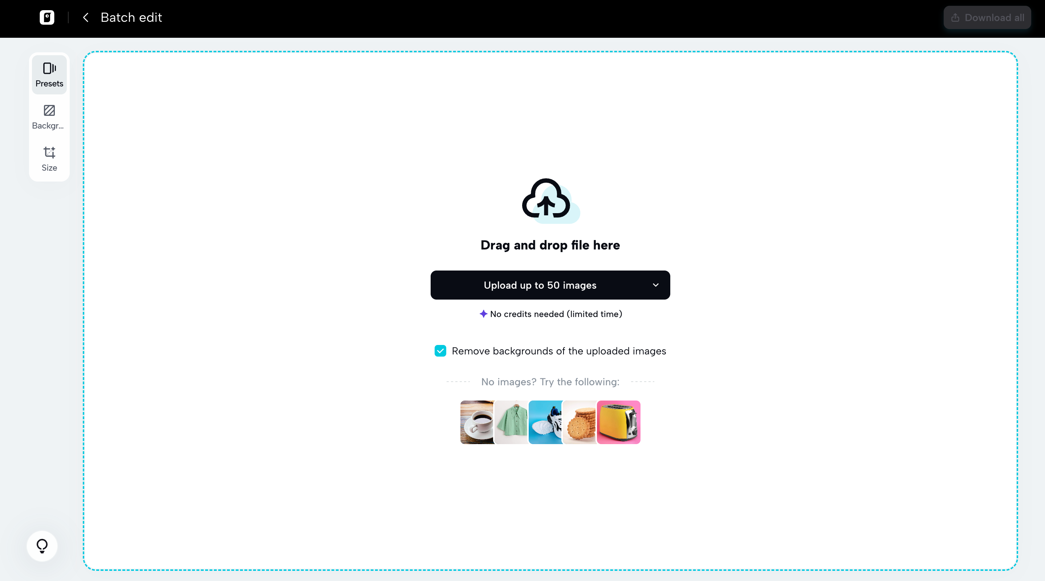Click Upload up to 50 images
1045x581 pixels.
pyautogui.click(x=540, y=285)
